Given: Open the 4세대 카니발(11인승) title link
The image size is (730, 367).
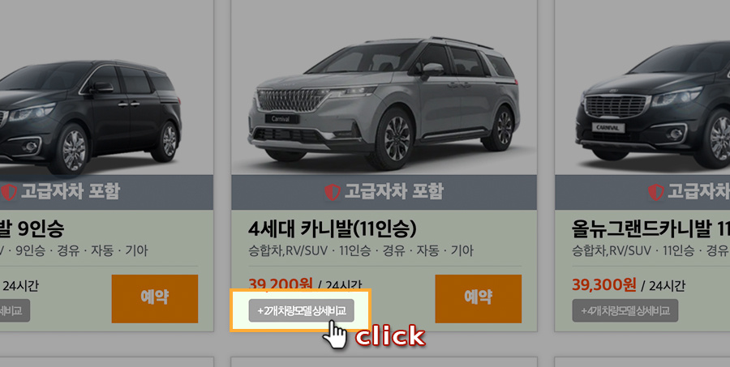Looking at the screenshot, I should (333, 228).
